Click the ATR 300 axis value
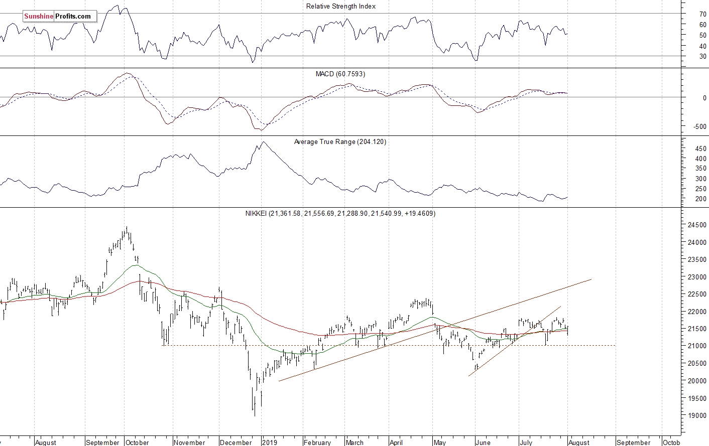The image size is (709, 446). [701, 179]
